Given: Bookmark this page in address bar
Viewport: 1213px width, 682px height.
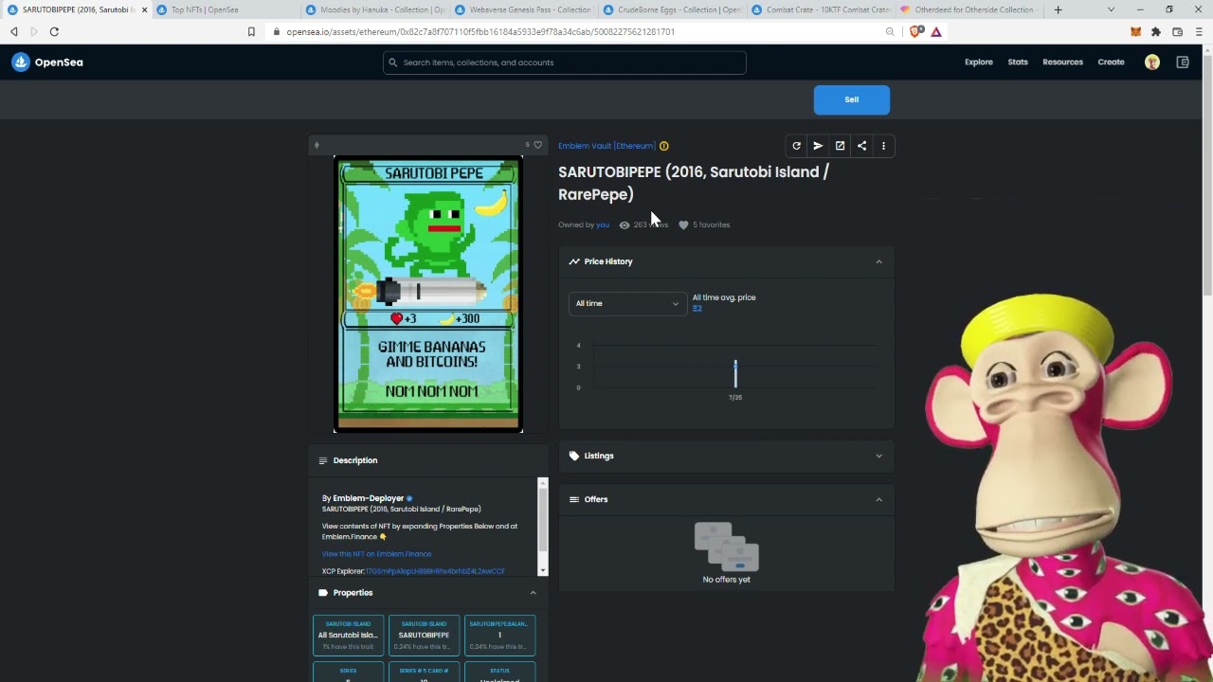Looking at the screenshot, I should coord(251,31).
